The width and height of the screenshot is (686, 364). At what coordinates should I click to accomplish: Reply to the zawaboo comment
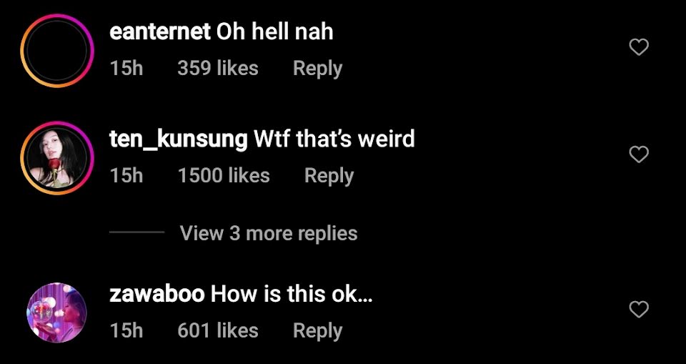point(317,330)
